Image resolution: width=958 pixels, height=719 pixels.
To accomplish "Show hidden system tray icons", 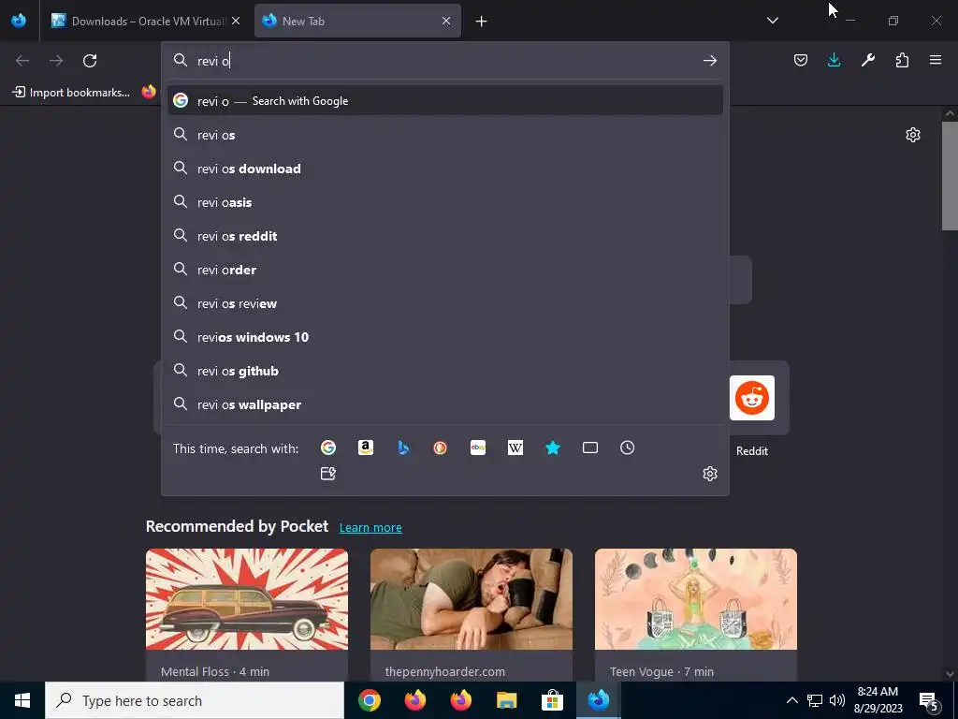I will pos(791,700).
